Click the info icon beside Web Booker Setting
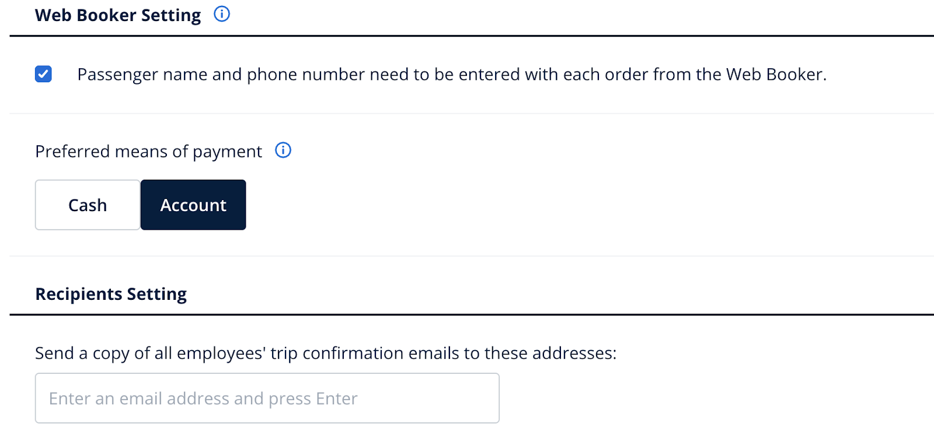 [x=222, y=14]
